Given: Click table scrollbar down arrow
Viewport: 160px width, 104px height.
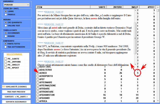Looking at the screenshot, I should click(x=158, y=101).
